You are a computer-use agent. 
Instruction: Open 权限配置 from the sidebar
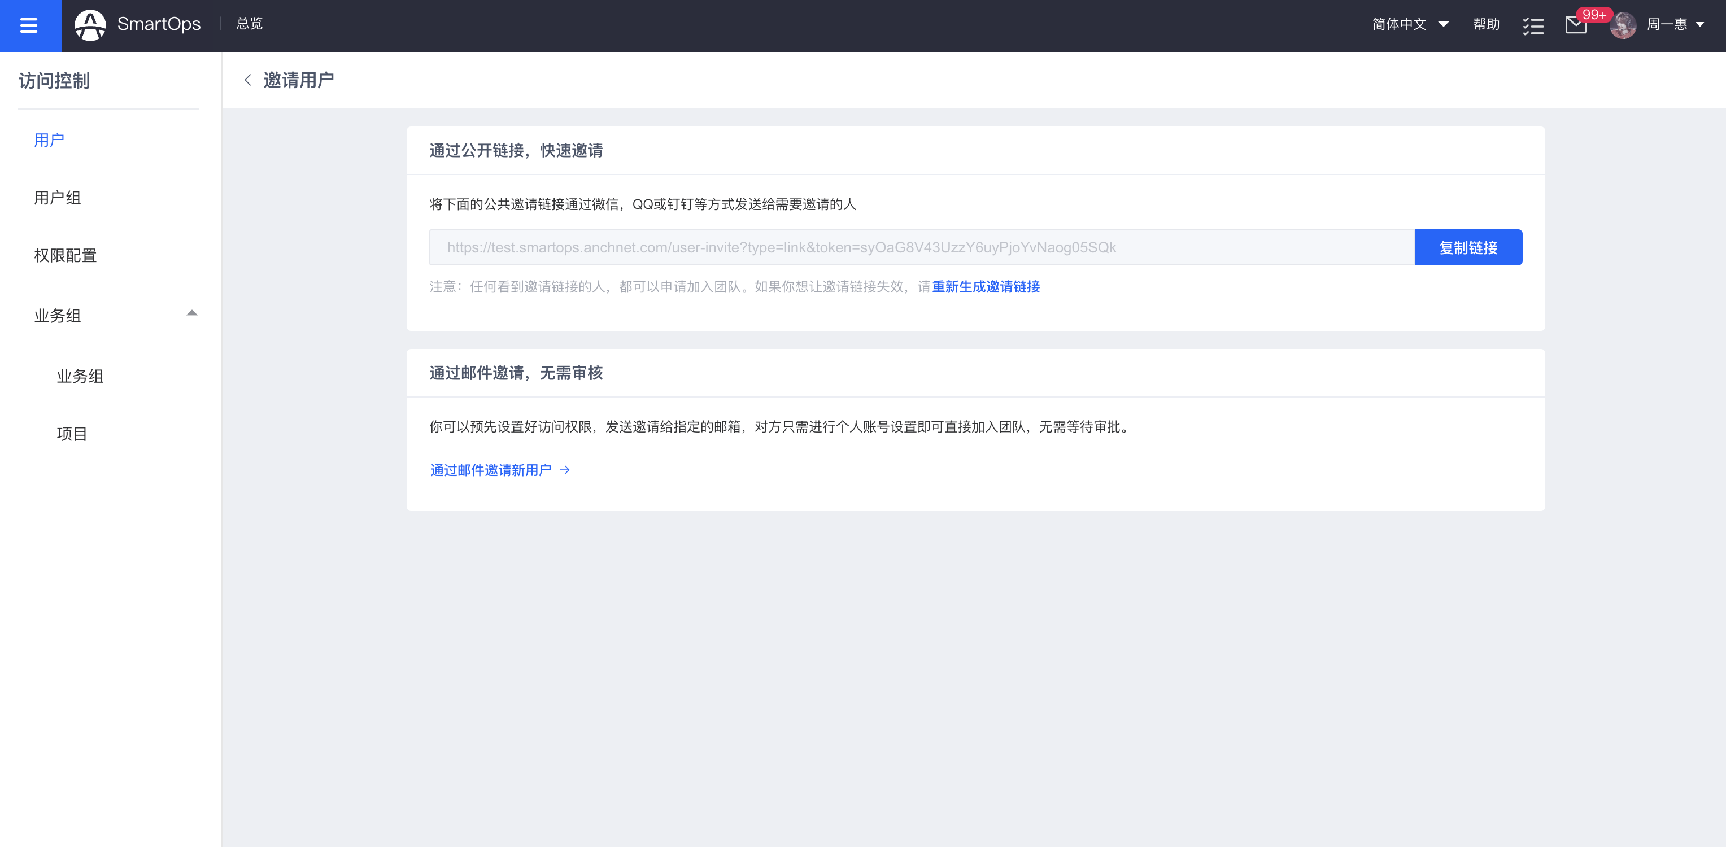click(65, 255)
